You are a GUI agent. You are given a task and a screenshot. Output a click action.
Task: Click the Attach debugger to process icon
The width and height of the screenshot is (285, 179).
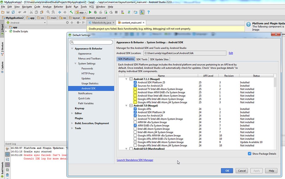[106, 12]
